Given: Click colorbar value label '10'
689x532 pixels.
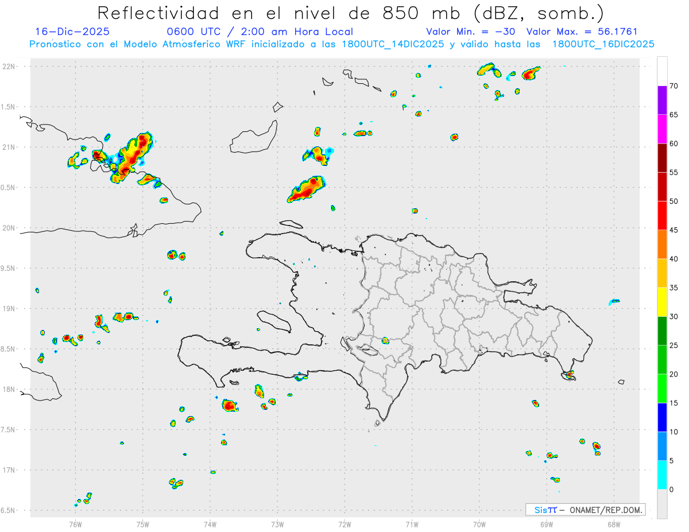Looking at the screenshot, I should point(674,432).
